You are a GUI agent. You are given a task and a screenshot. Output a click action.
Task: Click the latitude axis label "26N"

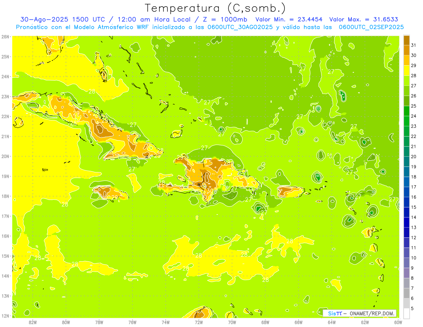point(5,37)
